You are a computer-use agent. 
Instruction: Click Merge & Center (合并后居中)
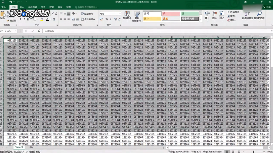88,19
